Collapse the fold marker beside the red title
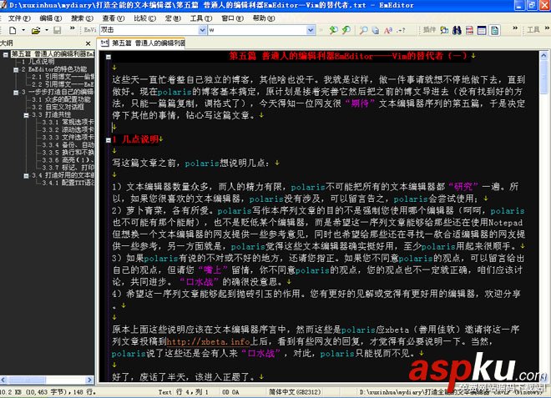Screen dimensions: 551x398 (109, 57)
